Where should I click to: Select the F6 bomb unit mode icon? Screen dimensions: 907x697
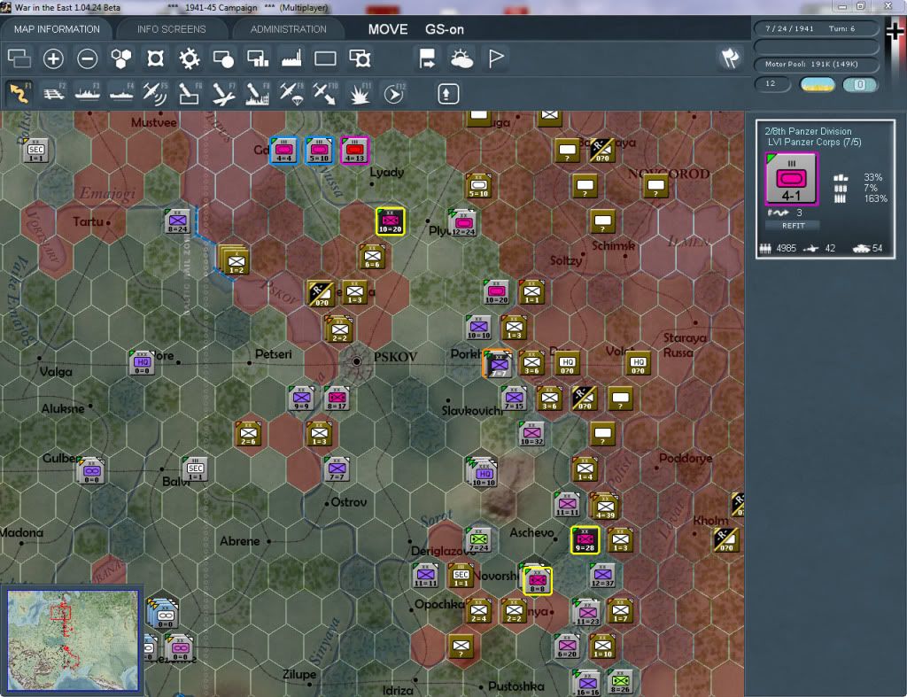click(x=190, y=93)
